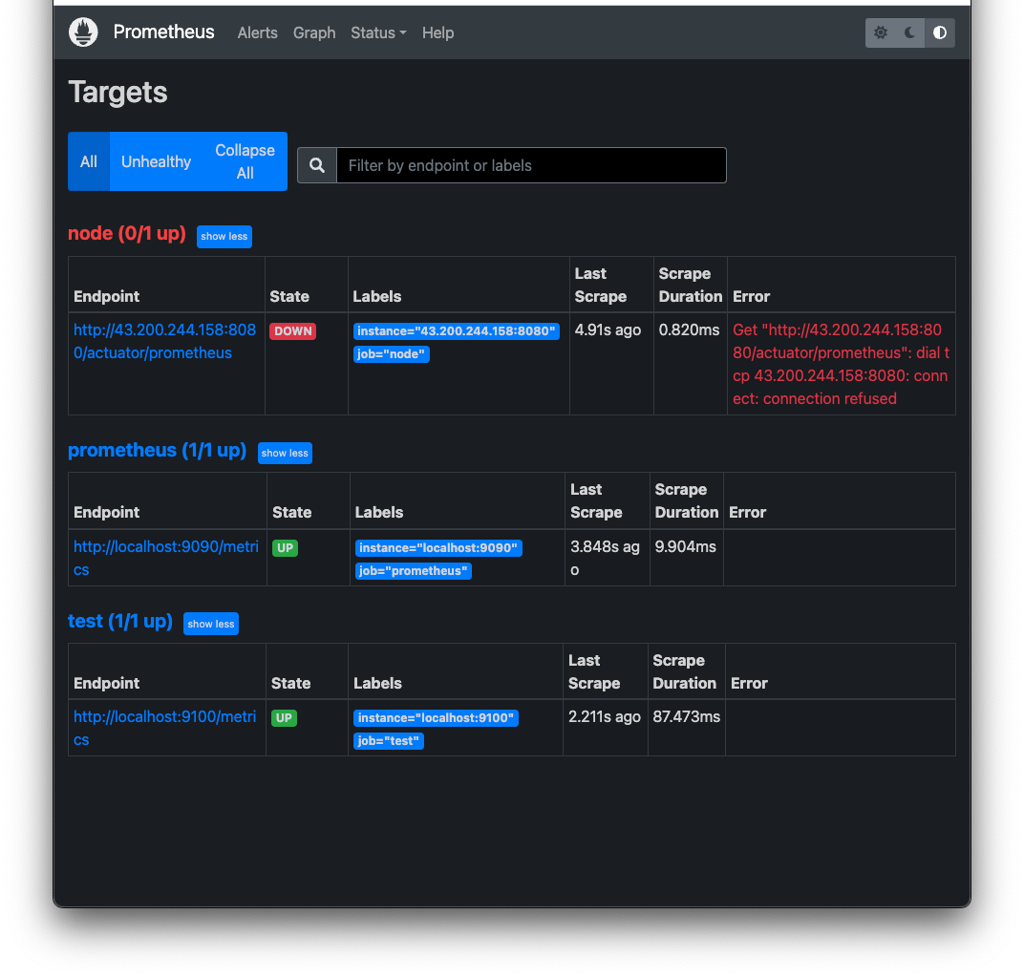Viewport: 1024px width, 978px height.
Task: Select browser-preferred theme half-circle icon
Action: (940, 32)
